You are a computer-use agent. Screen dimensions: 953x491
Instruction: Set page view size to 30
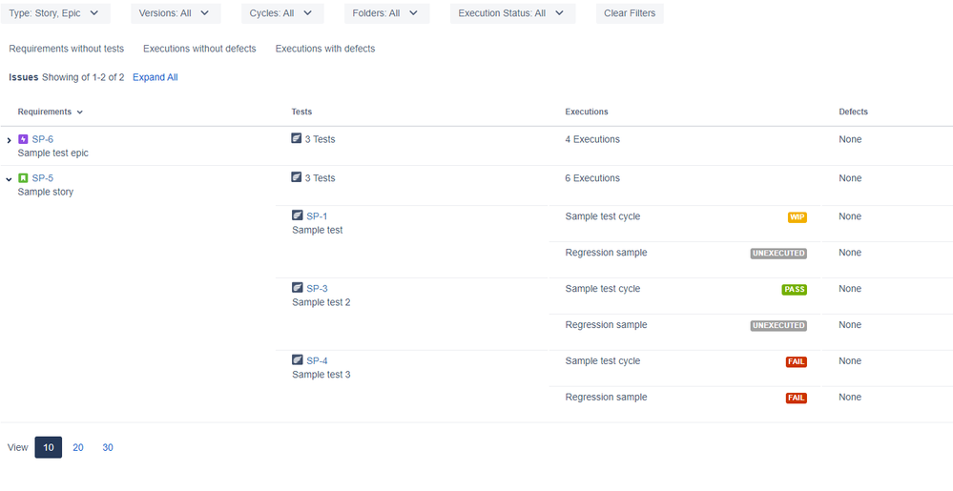[x=108, y=447]
